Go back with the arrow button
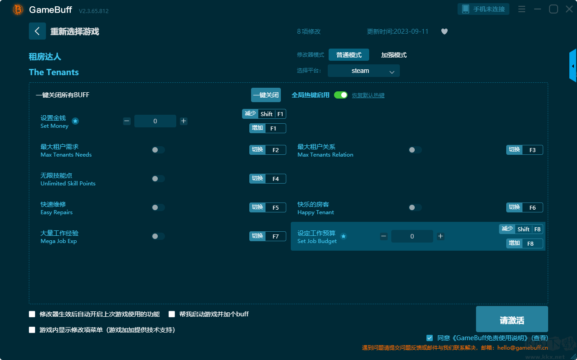 pyautogui.click(x=37, y=31)
